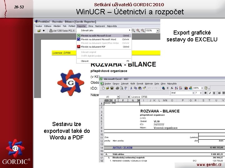Open the Okna menu in Reporter
This screenshot has width=225, height=168.
pos(90,26)
